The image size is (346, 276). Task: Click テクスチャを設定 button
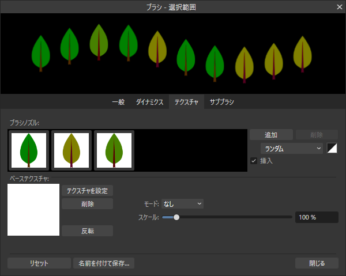(x=88, y=191)
